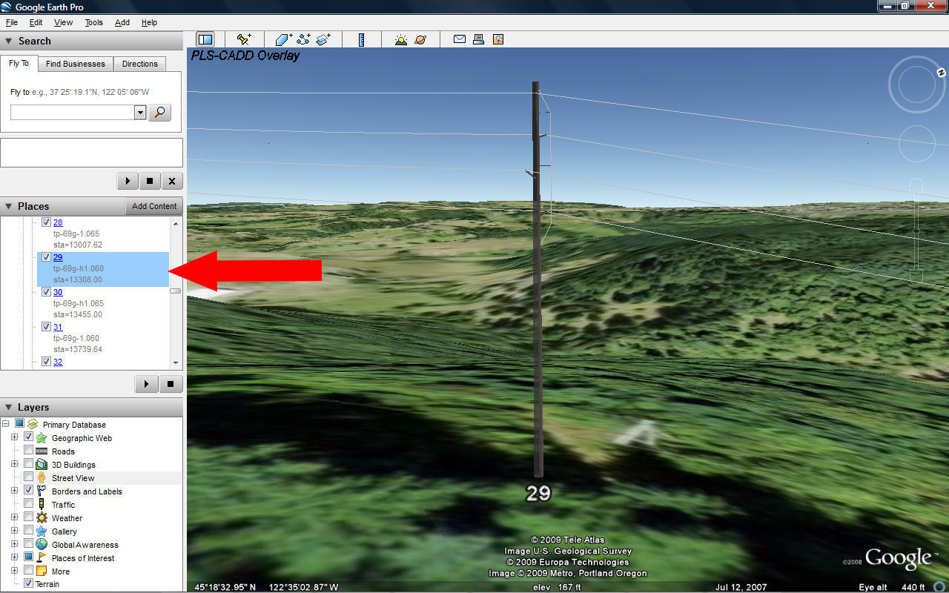The width and height of the screenshot is (949, 593).
Task: Open the Ruler measurement tool
Action: 362,39
